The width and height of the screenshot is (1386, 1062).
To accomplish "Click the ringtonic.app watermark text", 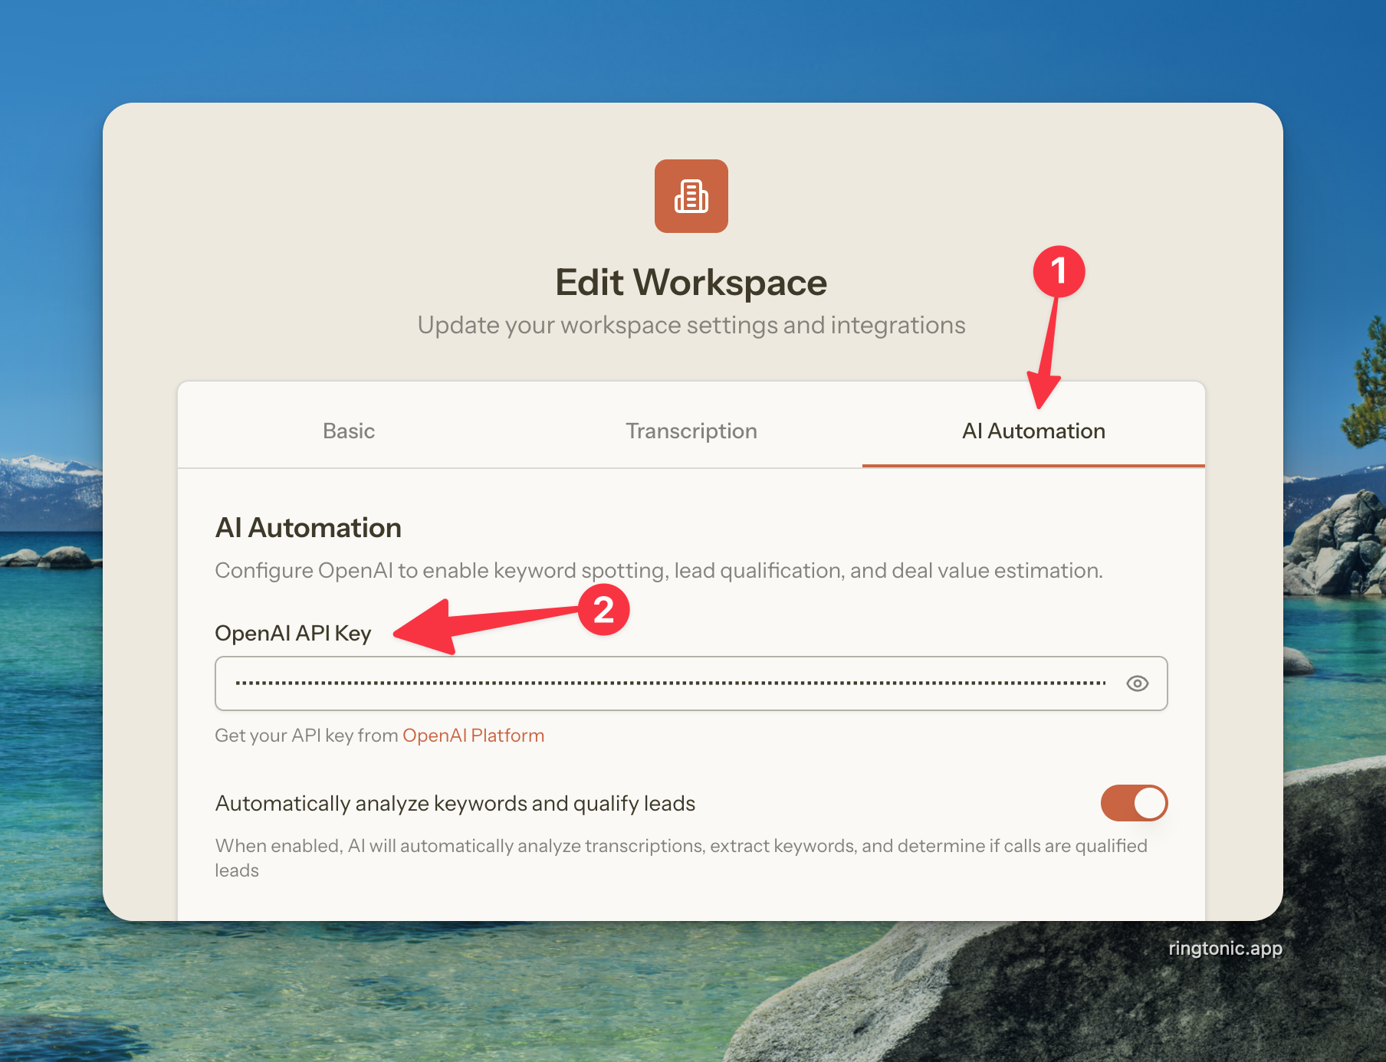I will coord(1224,949).
